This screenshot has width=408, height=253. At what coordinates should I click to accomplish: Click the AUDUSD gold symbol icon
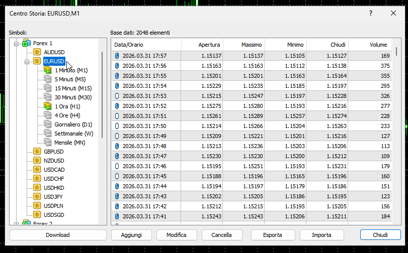coord(37,52)
